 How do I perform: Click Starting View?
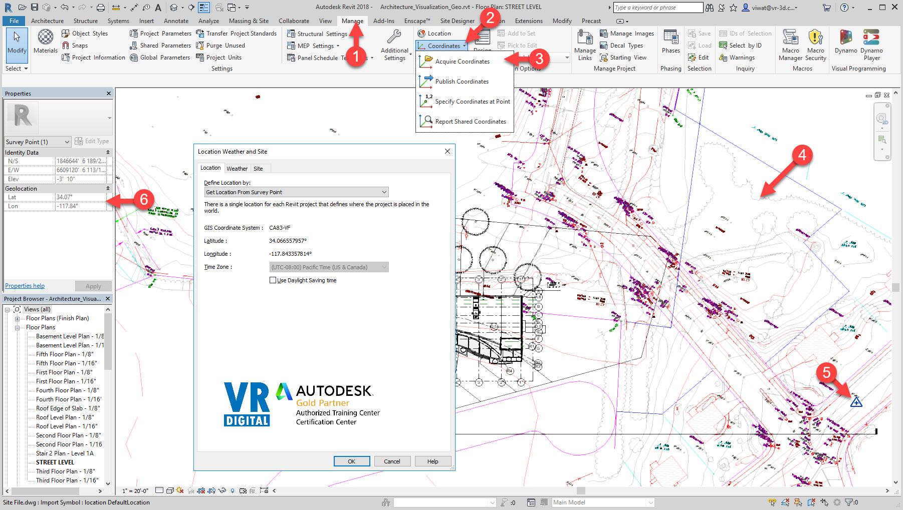(x=623, y=58)
